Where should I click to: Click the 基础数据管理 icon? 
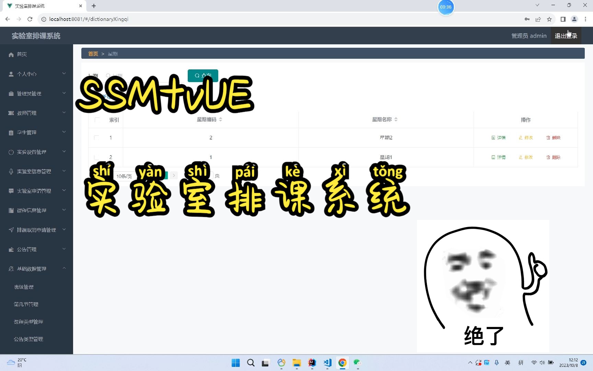pos(11,269)
